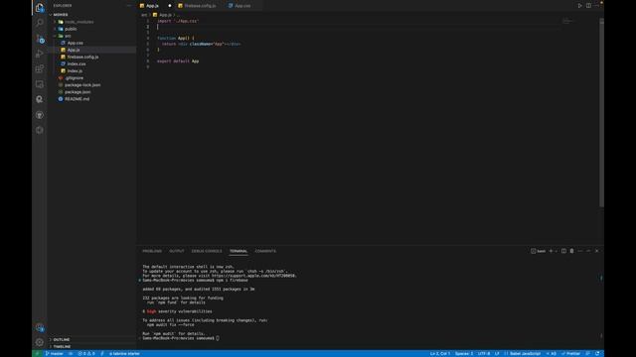The width and height of the screenshot is (636, 357).
Task: Open the Source Control view
Action: pyautogui.click(x=40, y=39)
